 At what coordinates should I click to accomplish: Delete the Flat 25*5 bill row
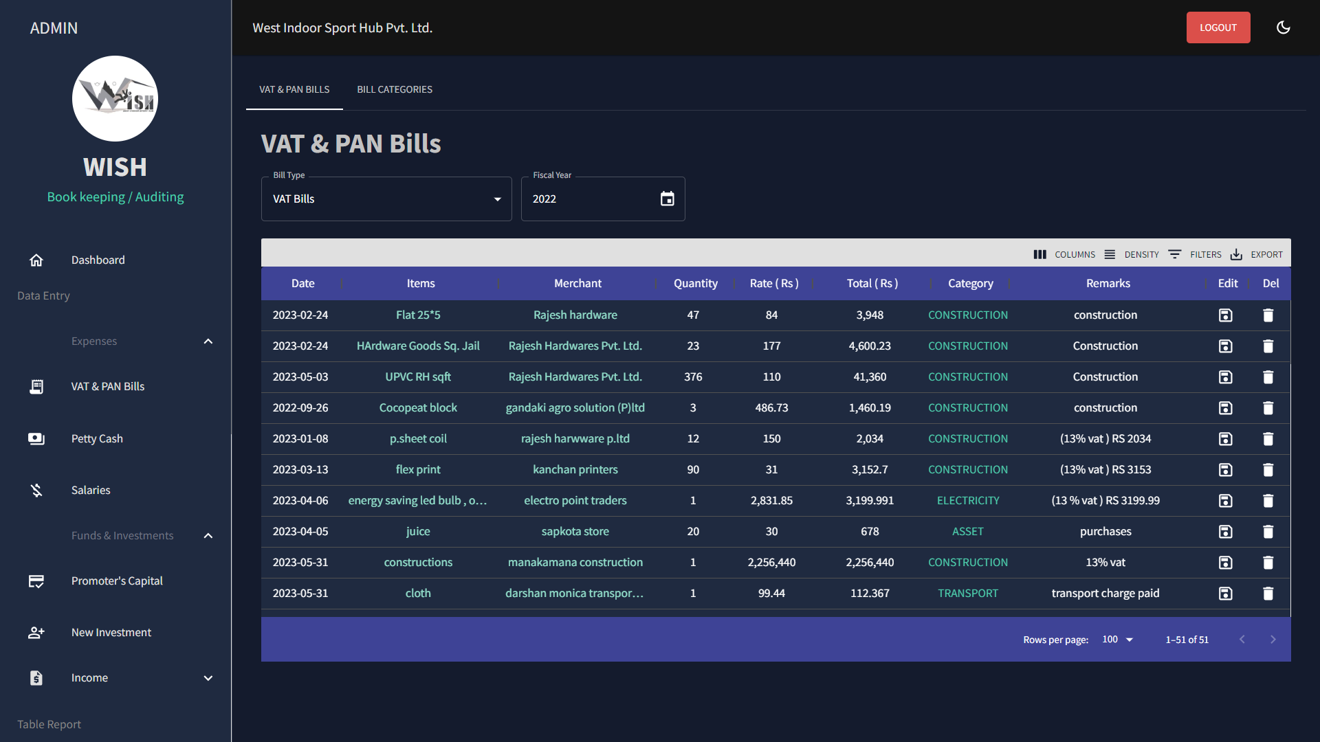[x=1268, y=315]
